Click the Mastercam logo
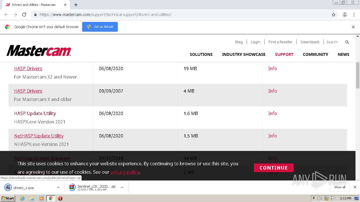This screenshot has height=202, width=360. (x=39, y=51)
